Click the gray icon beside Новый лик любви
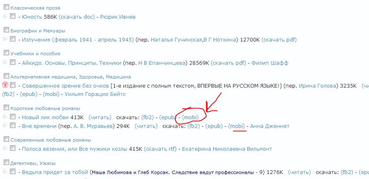Viewport: 369px width, 179px height. pos(5,117)
